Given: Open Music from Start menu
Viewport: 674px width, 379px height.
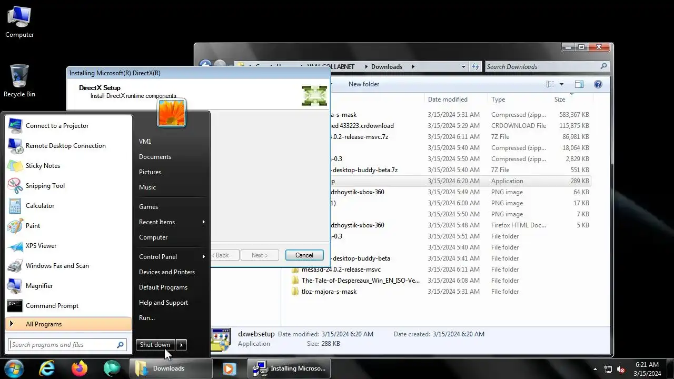Looking at the screenshot, I should click(x=147, y=187).
